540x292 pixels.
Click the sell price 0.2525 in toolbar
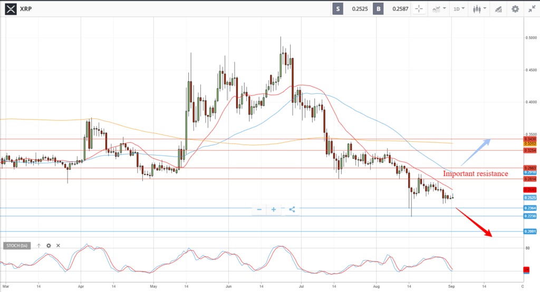(x=360, y=9)
